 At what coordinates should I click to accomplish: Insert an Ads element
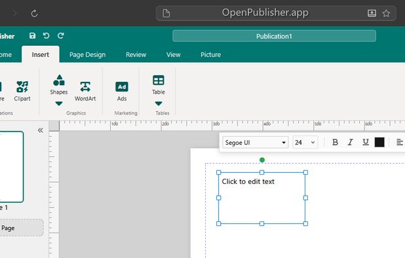pos(122,91)
